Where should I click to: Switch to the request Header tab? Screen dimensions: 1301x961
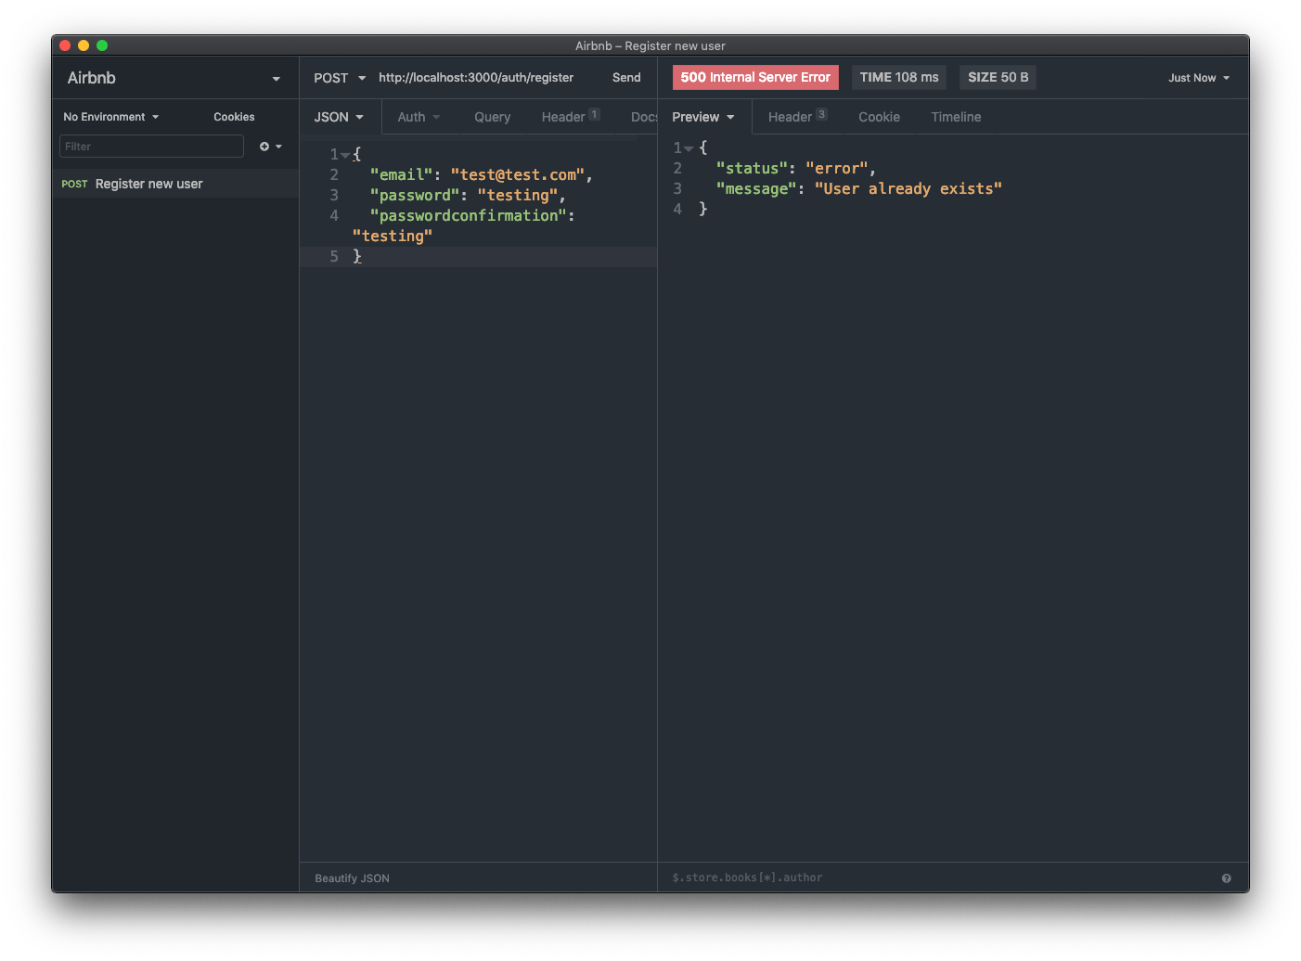click(570, 117)
